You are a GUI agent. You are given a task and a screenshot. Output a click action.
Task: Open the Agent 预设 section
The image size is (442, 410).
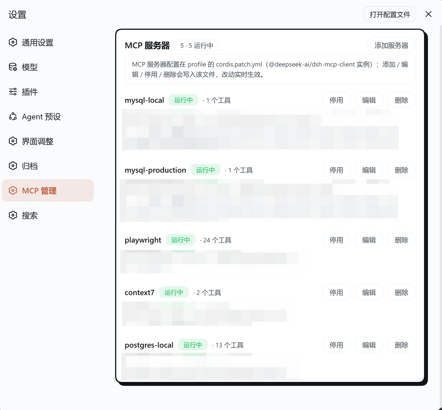pyautogui.click(x=48, y=117)
